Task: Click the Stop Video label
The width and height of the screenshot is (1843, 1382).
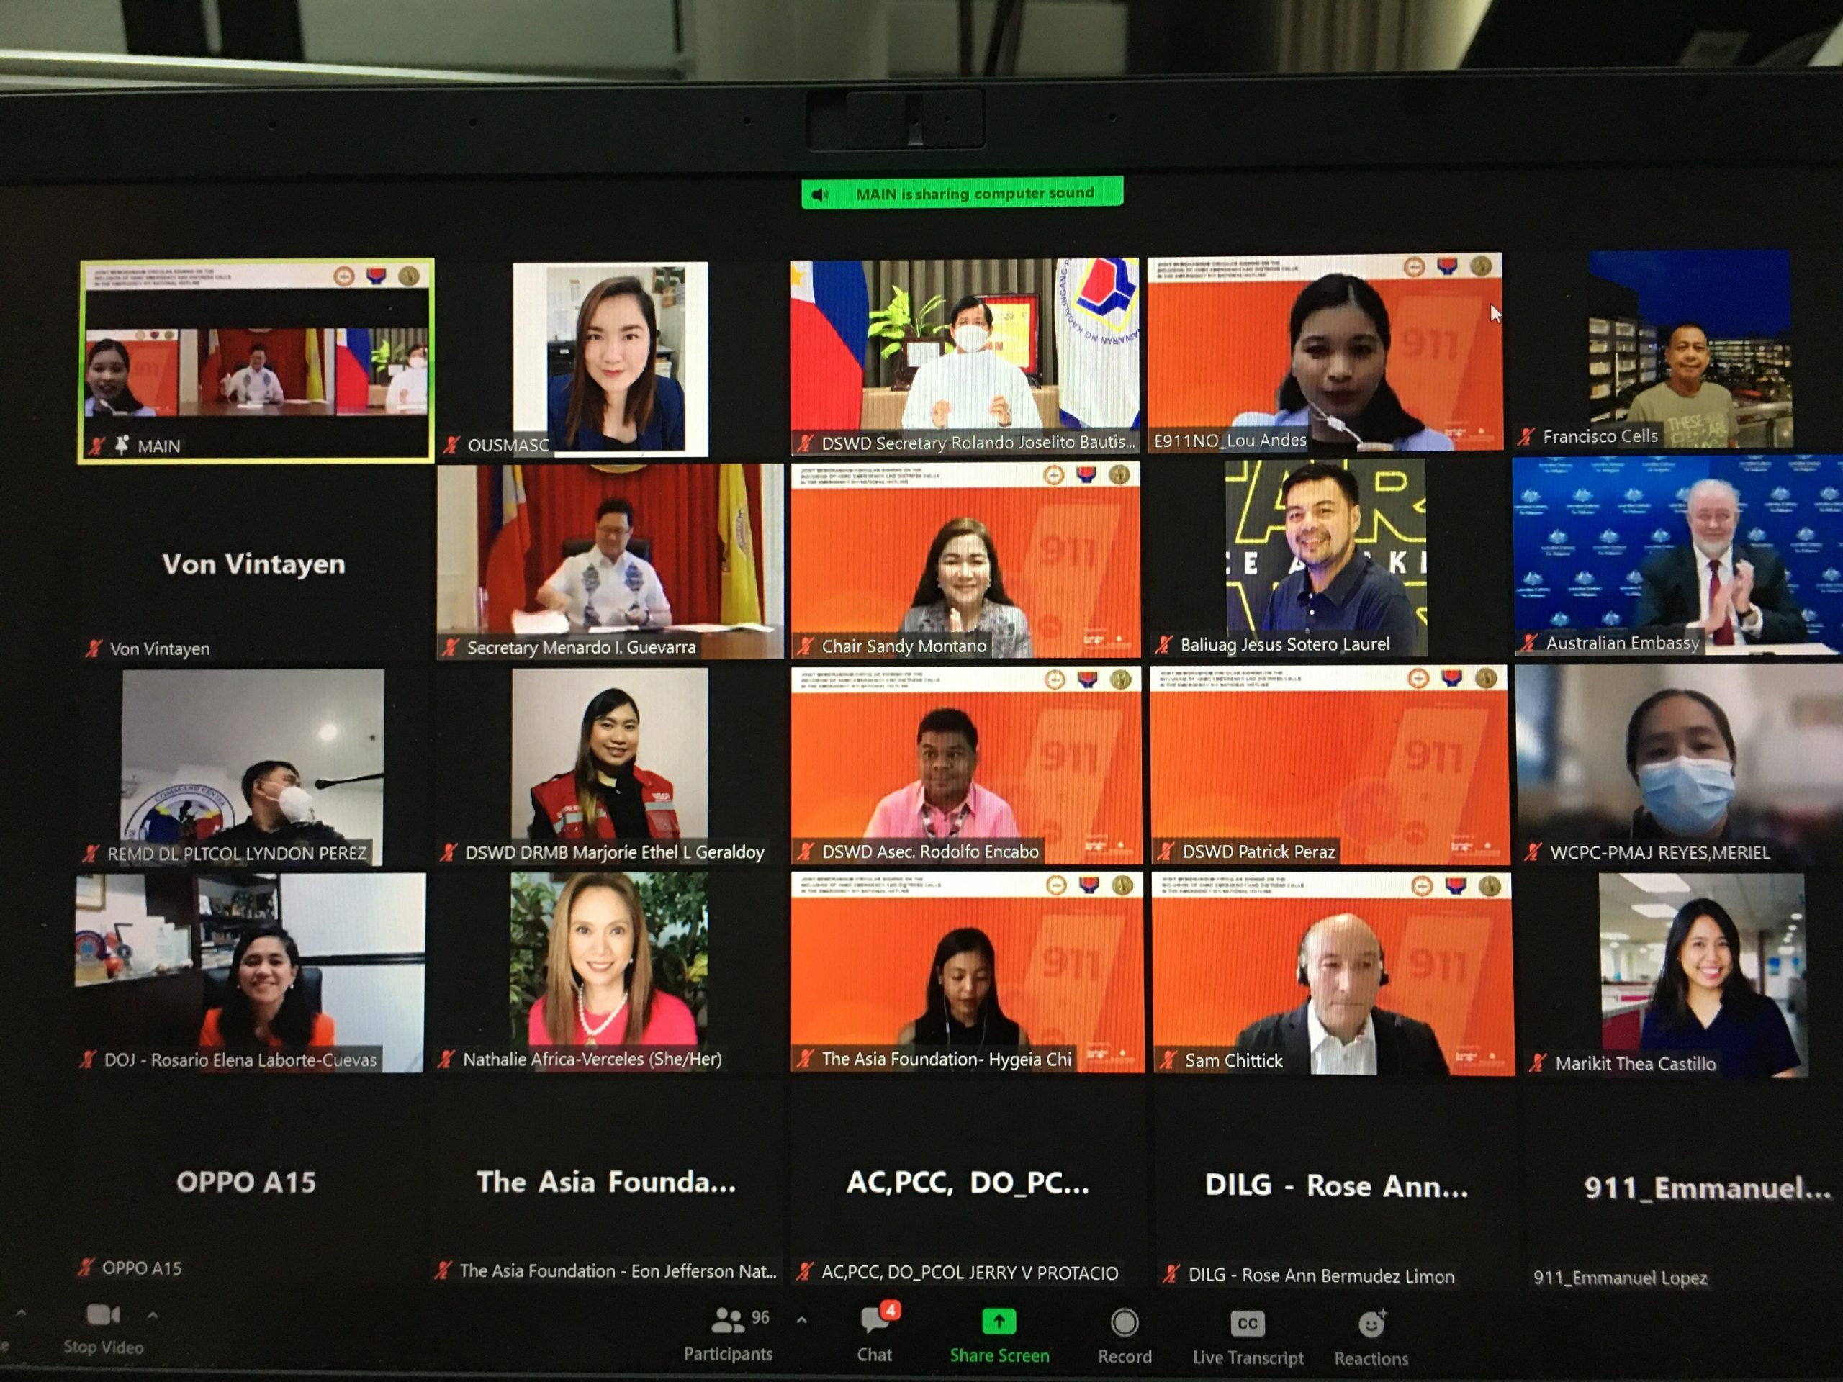Action: point(104,1348)
